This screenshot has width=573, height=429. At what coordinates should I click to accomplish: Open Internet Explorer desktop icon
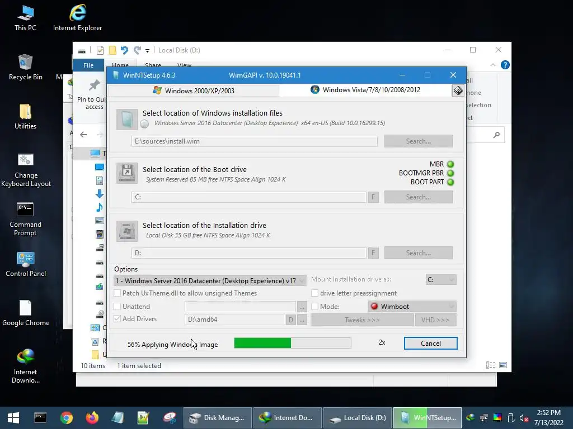(x=77, y=18)
